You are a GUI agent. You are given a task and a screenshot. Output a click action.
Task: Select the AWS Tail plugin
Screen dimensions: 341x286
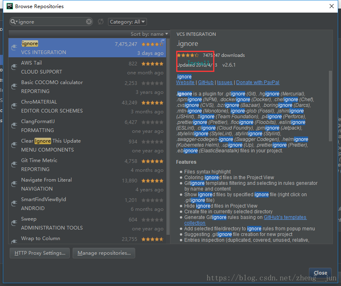pyautogui.click(x=87, y=67)
